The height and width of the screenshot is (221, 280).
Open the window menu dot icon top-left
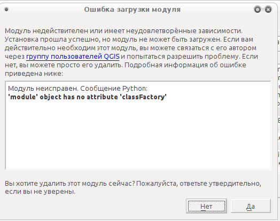6,10
